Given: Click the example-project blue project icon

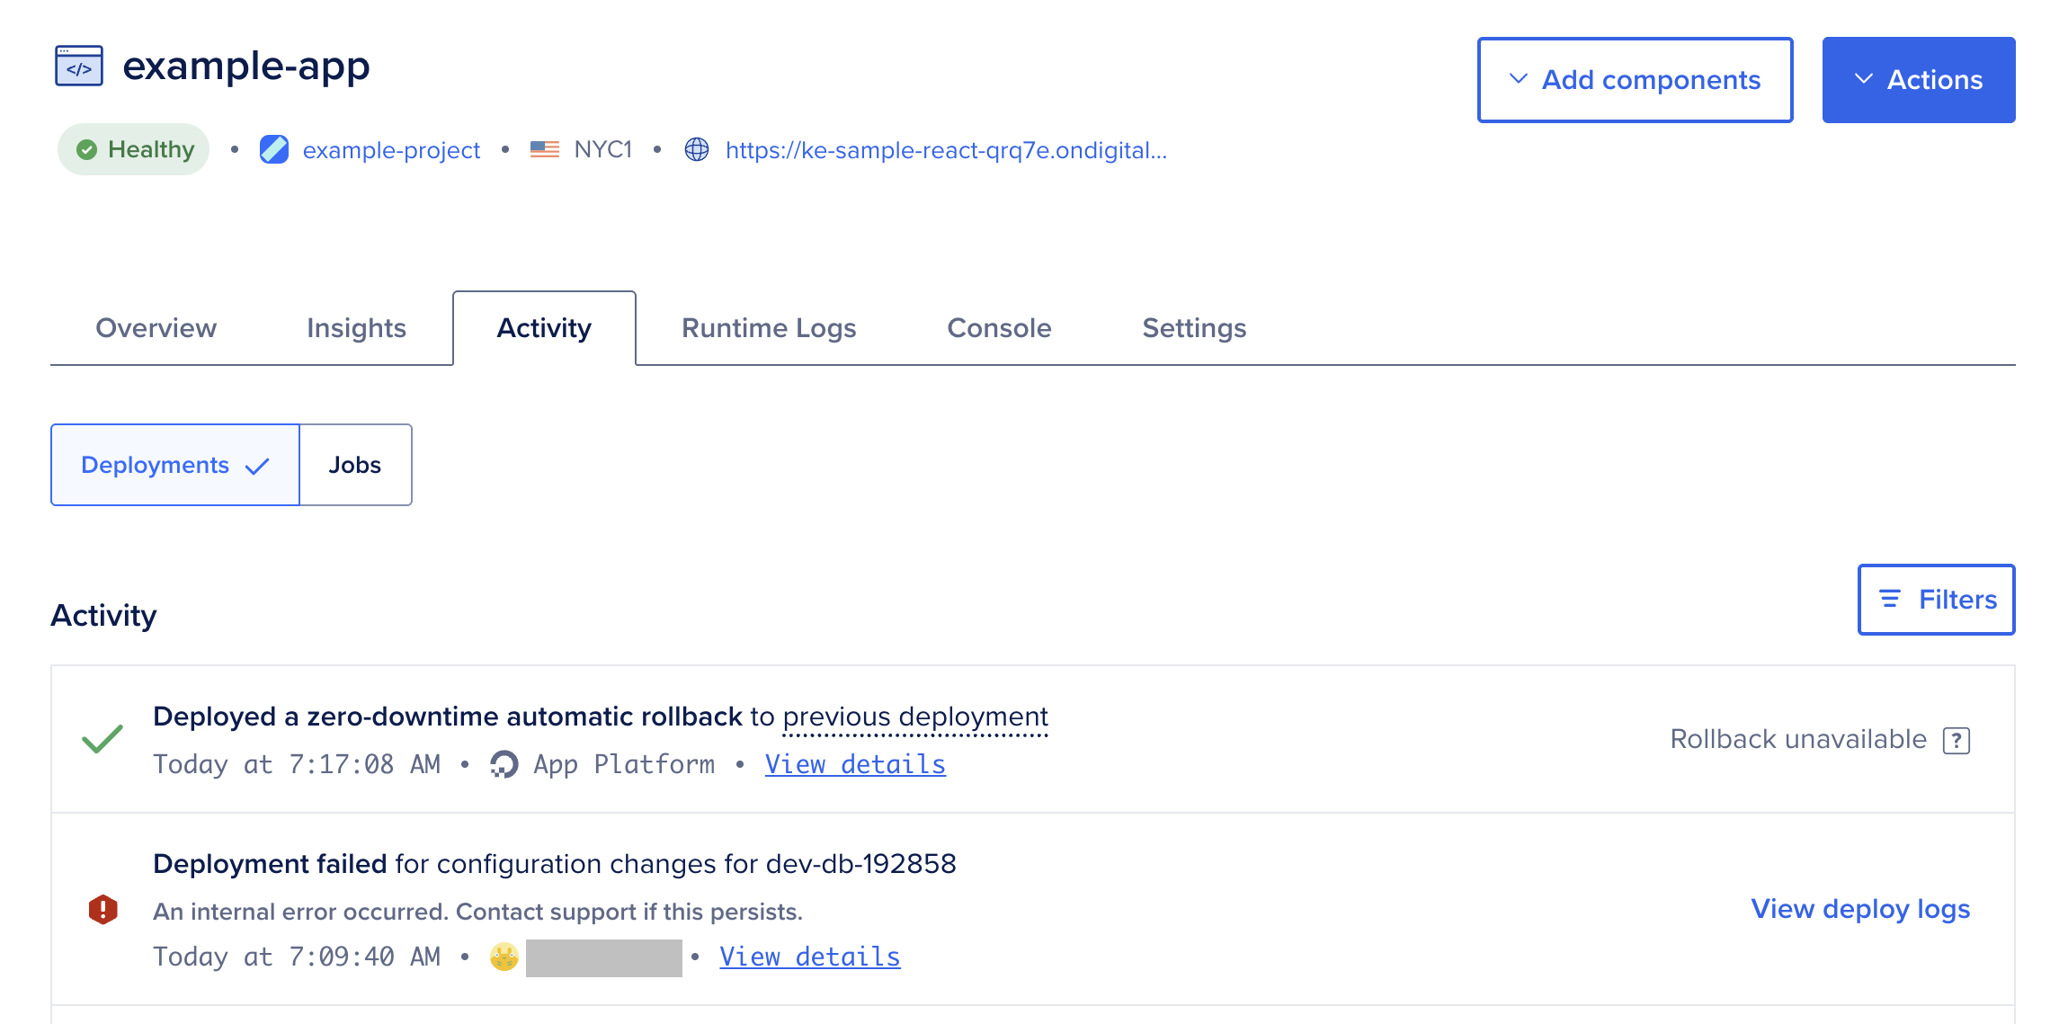Looking at the screenshot, I should pyautogui.click(x=274, y=149).
